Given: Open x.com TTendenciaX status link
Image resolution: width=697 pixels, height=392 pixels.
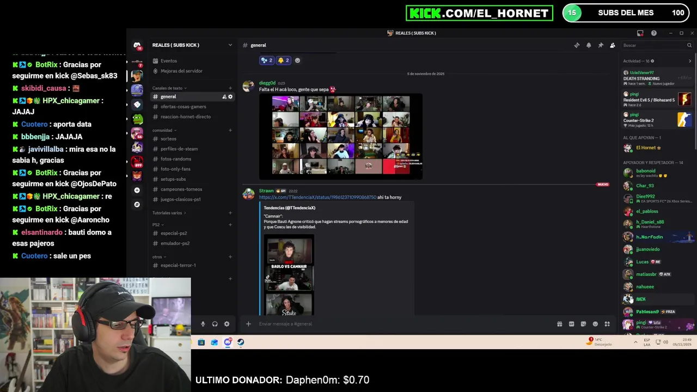Looking at the screenshot, I should click(317, 197).
